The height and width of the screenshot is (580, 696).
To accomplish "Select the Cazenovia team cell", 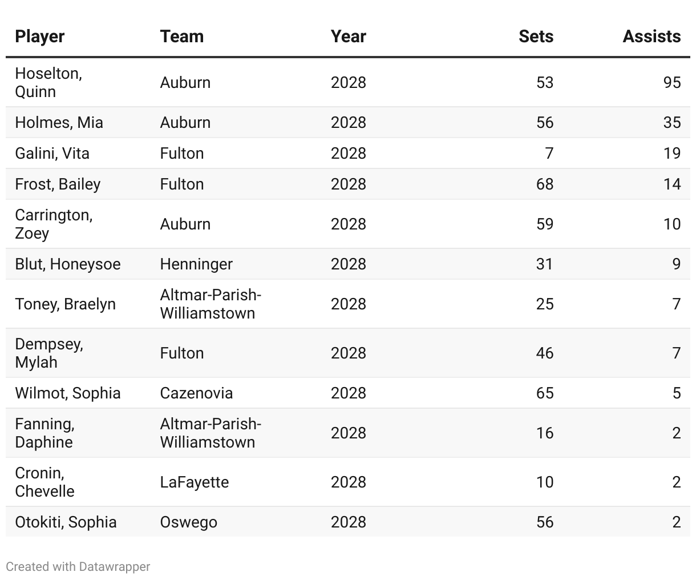I will pyautogui.click(x=196, y=393).
